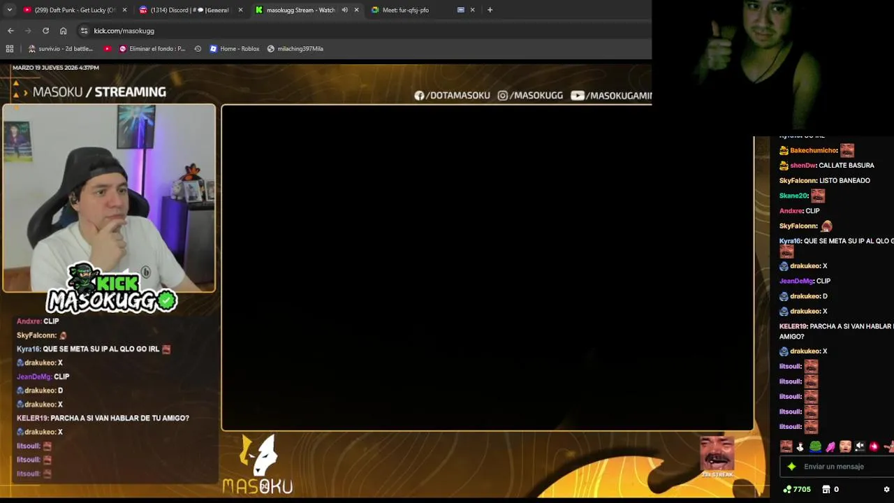894x503 pixels.
Task: Open the chat shop icon
Action: 826,489
